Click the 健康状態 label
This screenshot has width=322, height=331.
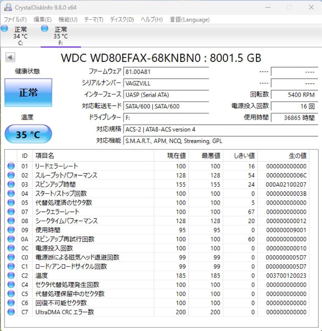[x=27, y=71]
